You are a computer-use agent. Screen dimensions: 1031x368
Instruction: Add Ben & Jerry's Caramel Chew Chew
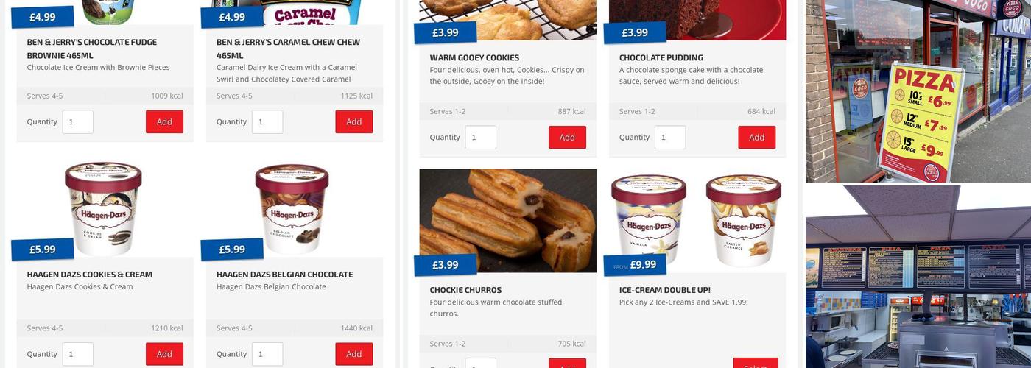[354, 121]
